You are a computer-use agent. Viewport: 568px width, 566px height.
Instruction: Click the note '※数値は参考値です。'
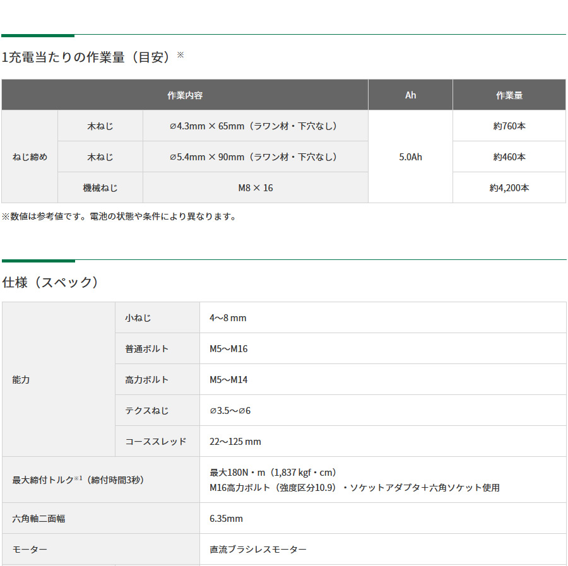(x=45, y=216)
